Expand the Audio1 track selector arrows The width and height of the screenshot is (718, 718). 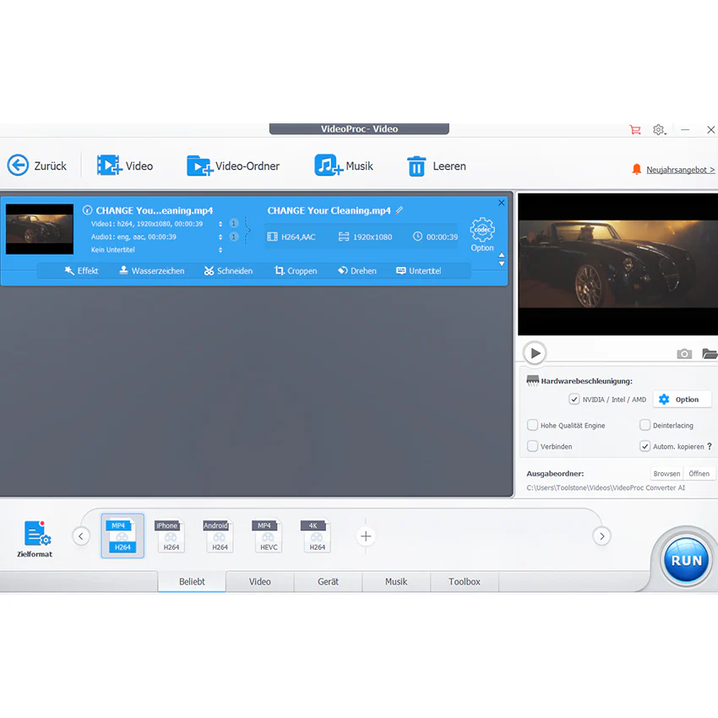click(220, 237)
